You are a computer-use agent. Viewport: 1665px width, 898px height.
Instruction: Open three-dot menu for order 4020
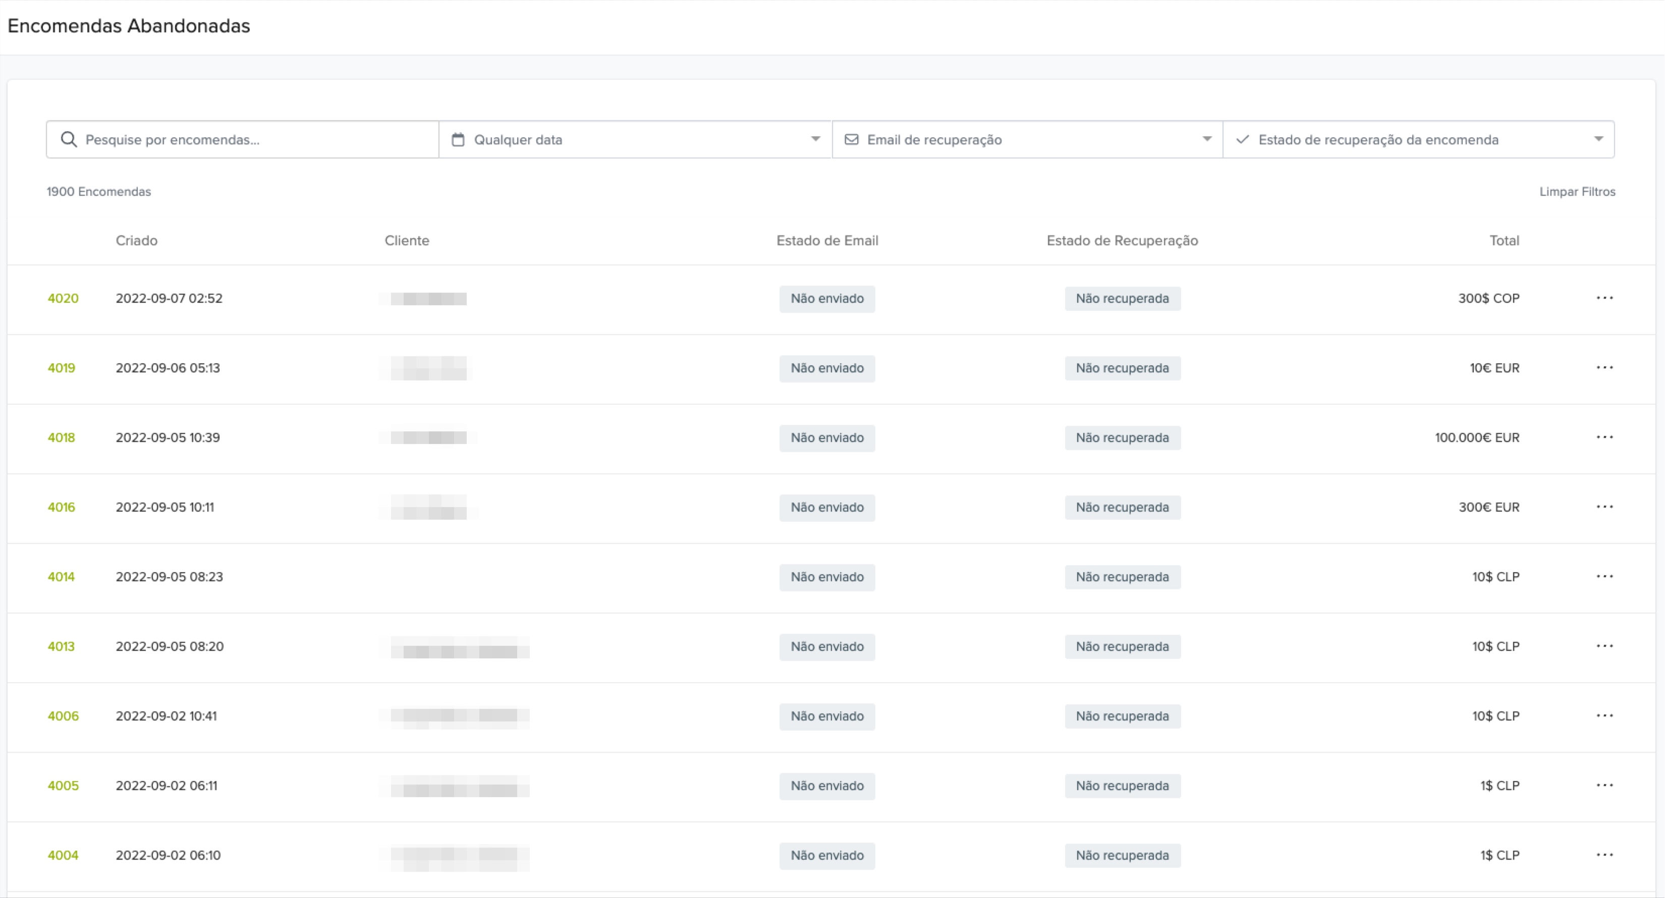(x=1604, y=298)
